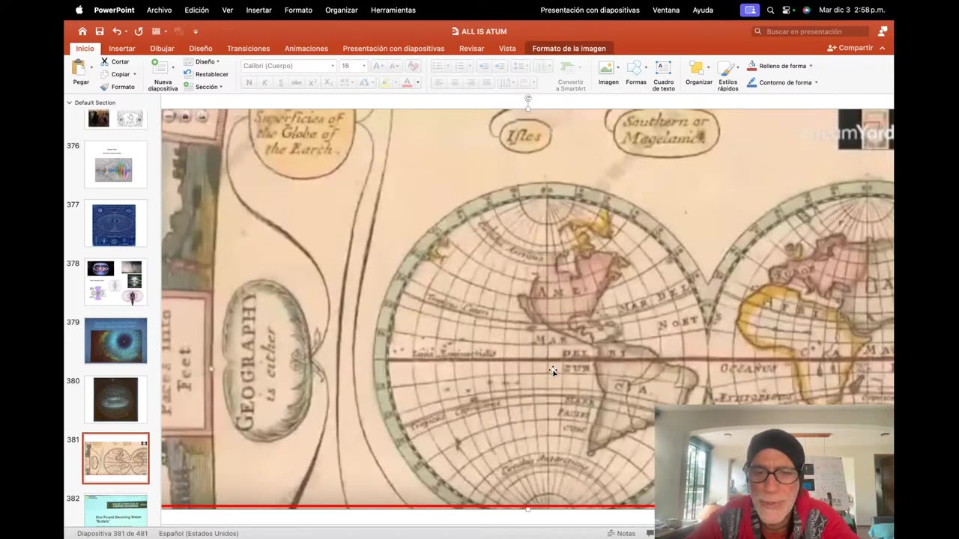Decrease font size button
Viewport: 959px width, 539px height.
click(393, 66)
